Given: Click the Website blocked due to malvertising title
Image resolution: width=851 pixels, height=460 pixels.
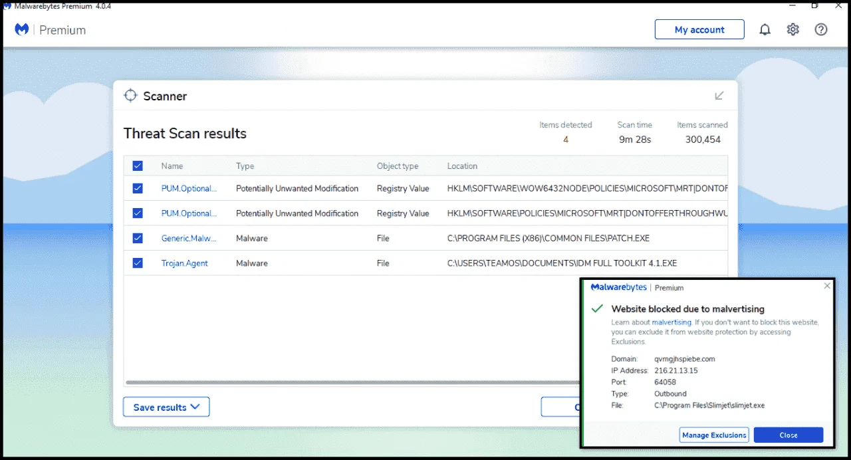Looking at the screenshot, I should (687, 309).
